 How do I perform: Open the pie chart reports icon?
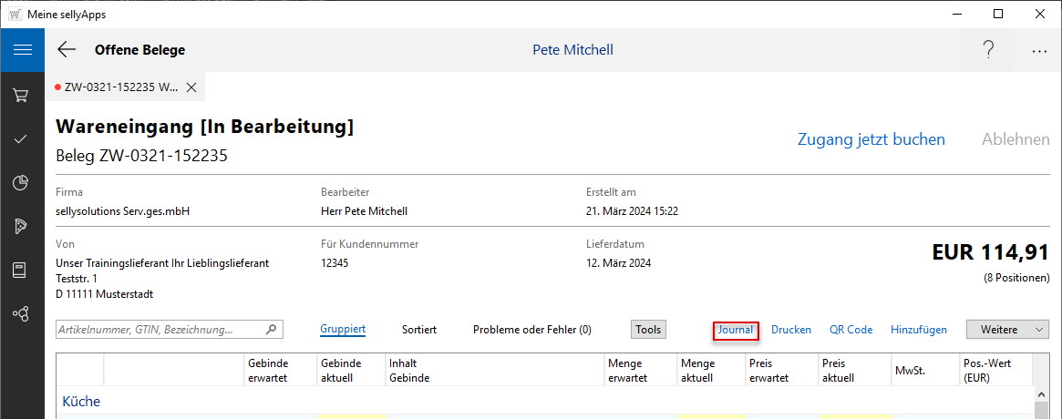(x=22, y=182)
